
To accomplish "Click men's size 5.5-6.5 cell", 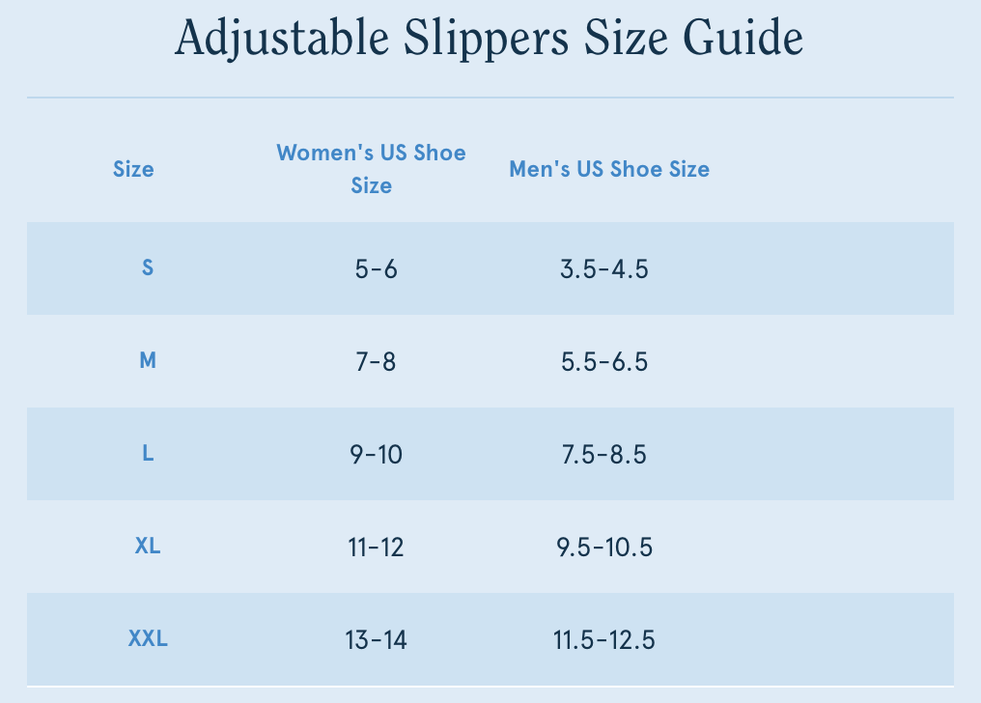I will click(604, 362).
